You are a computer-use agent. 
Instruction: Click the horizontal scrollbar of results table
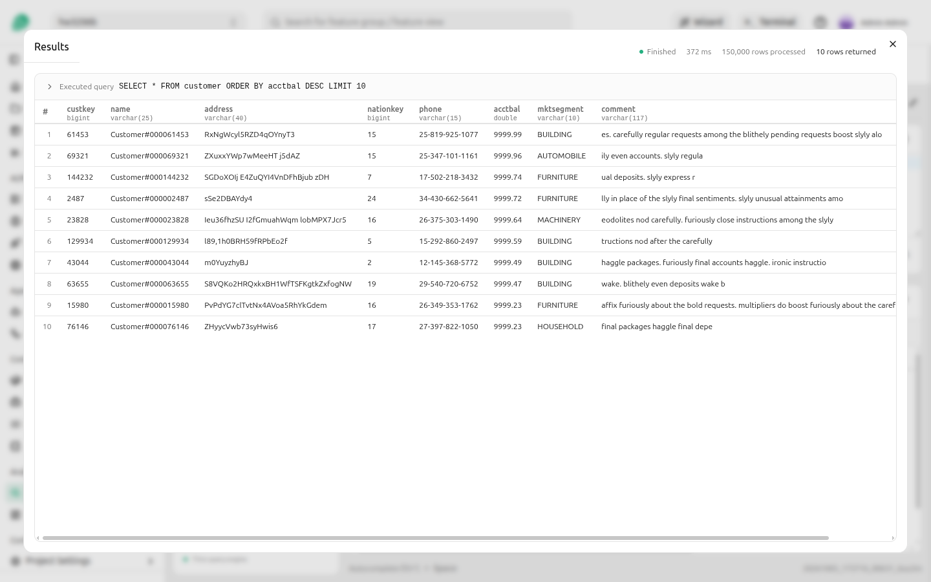(435, 538)
